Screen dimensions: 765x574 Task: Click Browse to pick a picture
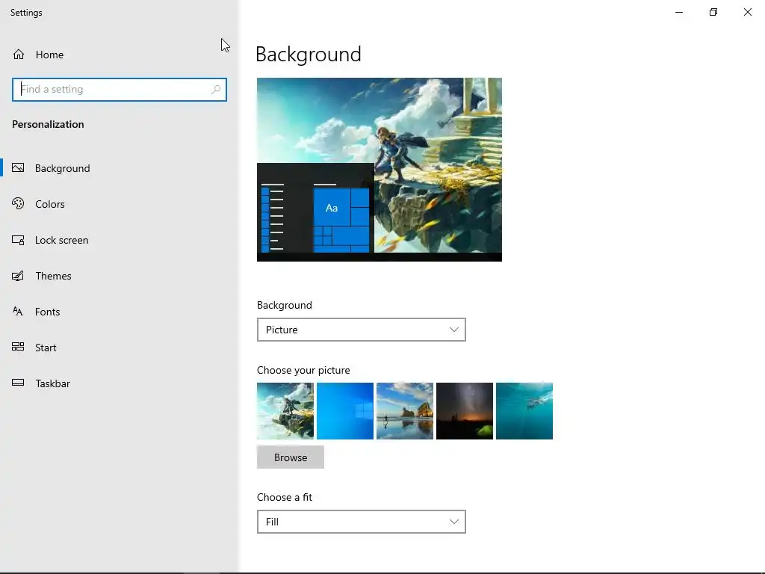click(x=291, y=457)
